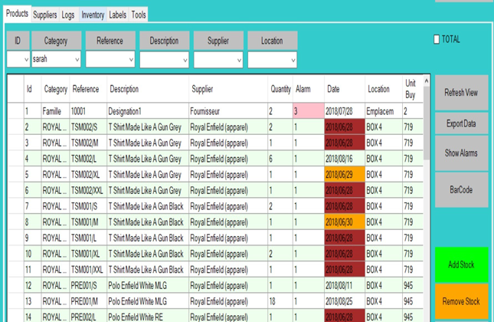
Task: Expand the Location filter combo box
Action: pyautogui.click(x=273, y=60)
